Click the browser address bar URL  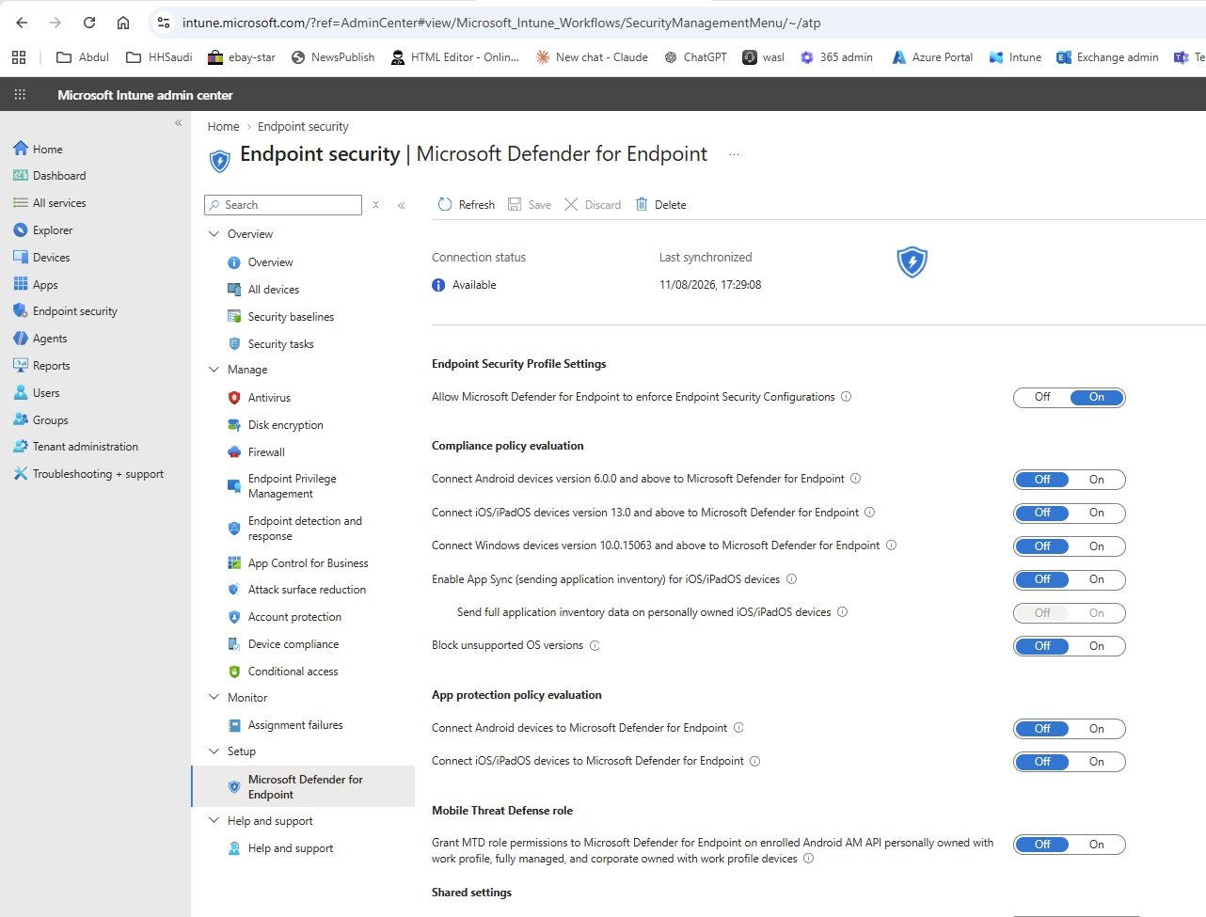(x=501, y=23)
